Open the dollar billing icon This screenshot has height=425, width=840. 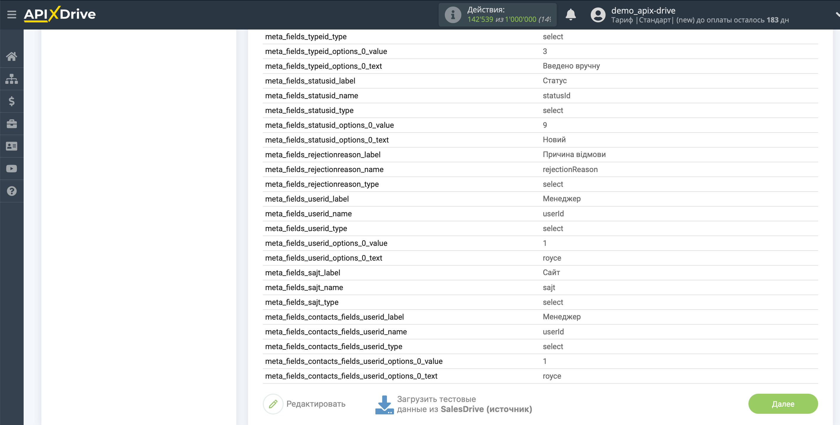click(12, 101)
